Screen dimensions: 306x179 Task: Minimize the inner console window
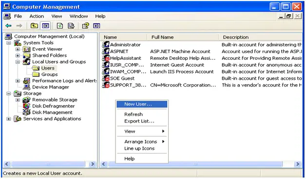click(281, 16)
